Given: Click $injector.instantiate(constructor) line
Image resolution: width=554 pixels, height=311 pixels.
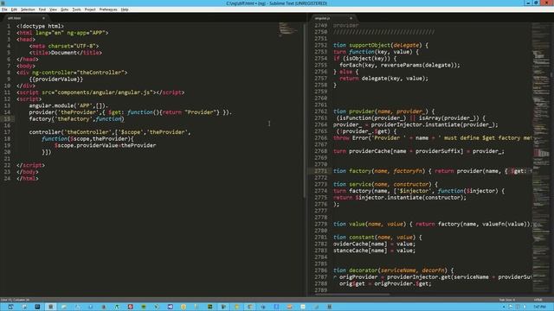Looking at the screenshot, I should tap(400, 198).
